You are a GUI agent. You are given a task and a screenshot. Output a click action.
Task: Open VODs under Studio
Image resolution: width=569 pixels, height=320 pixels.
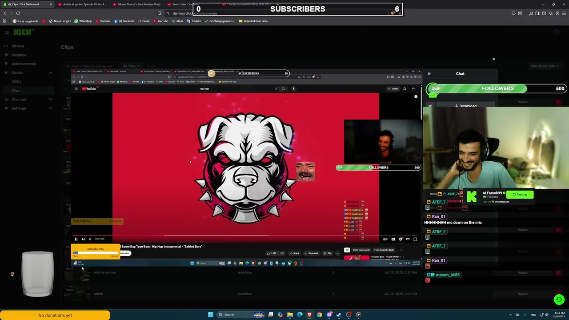coord(16,82)
